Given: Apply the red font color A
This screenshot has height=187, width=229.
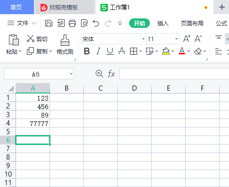Looking at the screenshot, I should (x=182, y=51).
